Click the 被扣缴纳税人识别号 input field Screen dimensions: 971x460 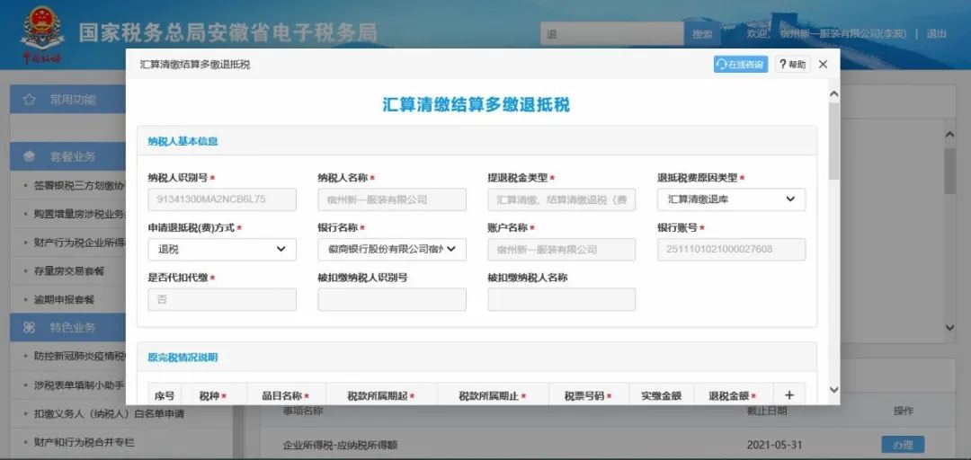(x=392, y=300)
